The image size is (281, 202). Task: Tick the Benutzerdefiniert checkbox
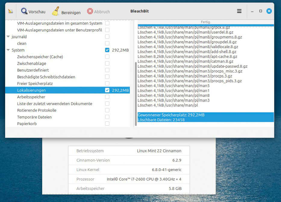click(107, 70)
